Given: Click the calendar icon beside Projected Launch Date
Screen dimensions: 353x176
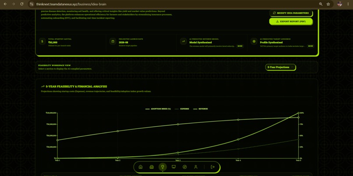Looking at the screenshot, I should 113,41.
